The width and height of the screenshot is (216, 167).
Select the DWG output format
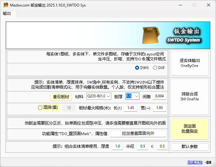(x=137, y=68)
